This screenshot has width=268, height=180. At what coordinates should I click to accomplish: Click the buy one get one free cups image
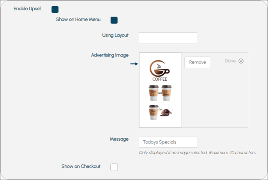click(160, 93)
